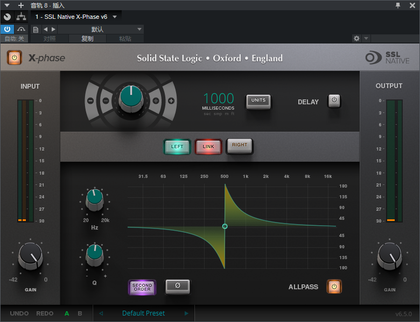Click the Q knob
The width and height of the screenshot is (420, 322).
coord(95,255)
